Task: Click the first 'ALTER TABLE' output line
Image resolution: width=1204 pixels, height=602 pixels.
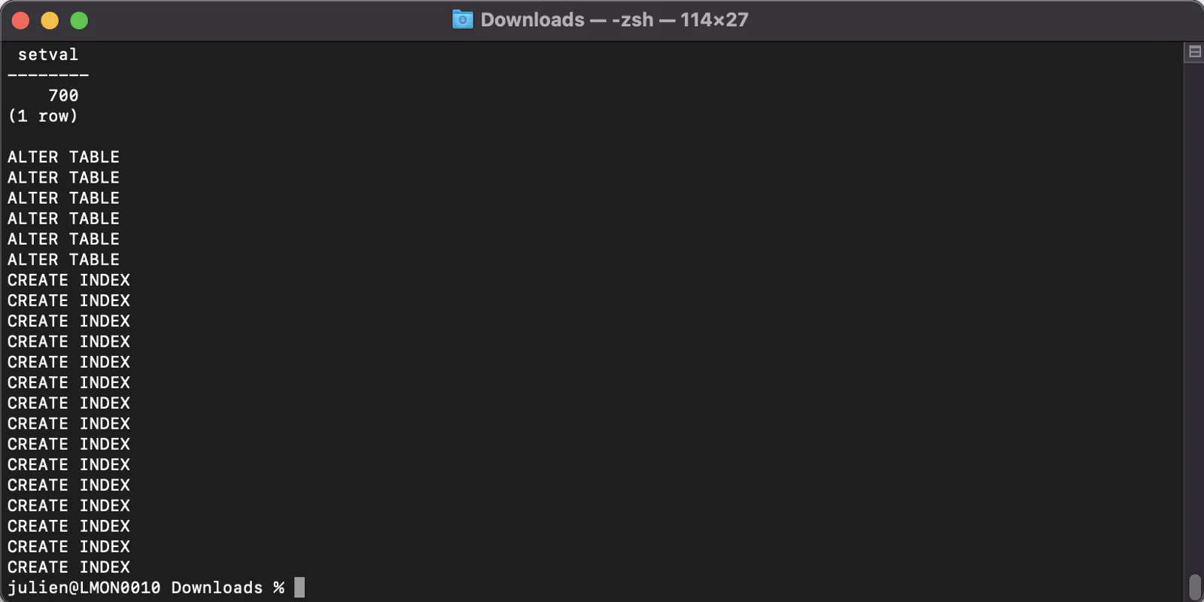Action: 63,157
